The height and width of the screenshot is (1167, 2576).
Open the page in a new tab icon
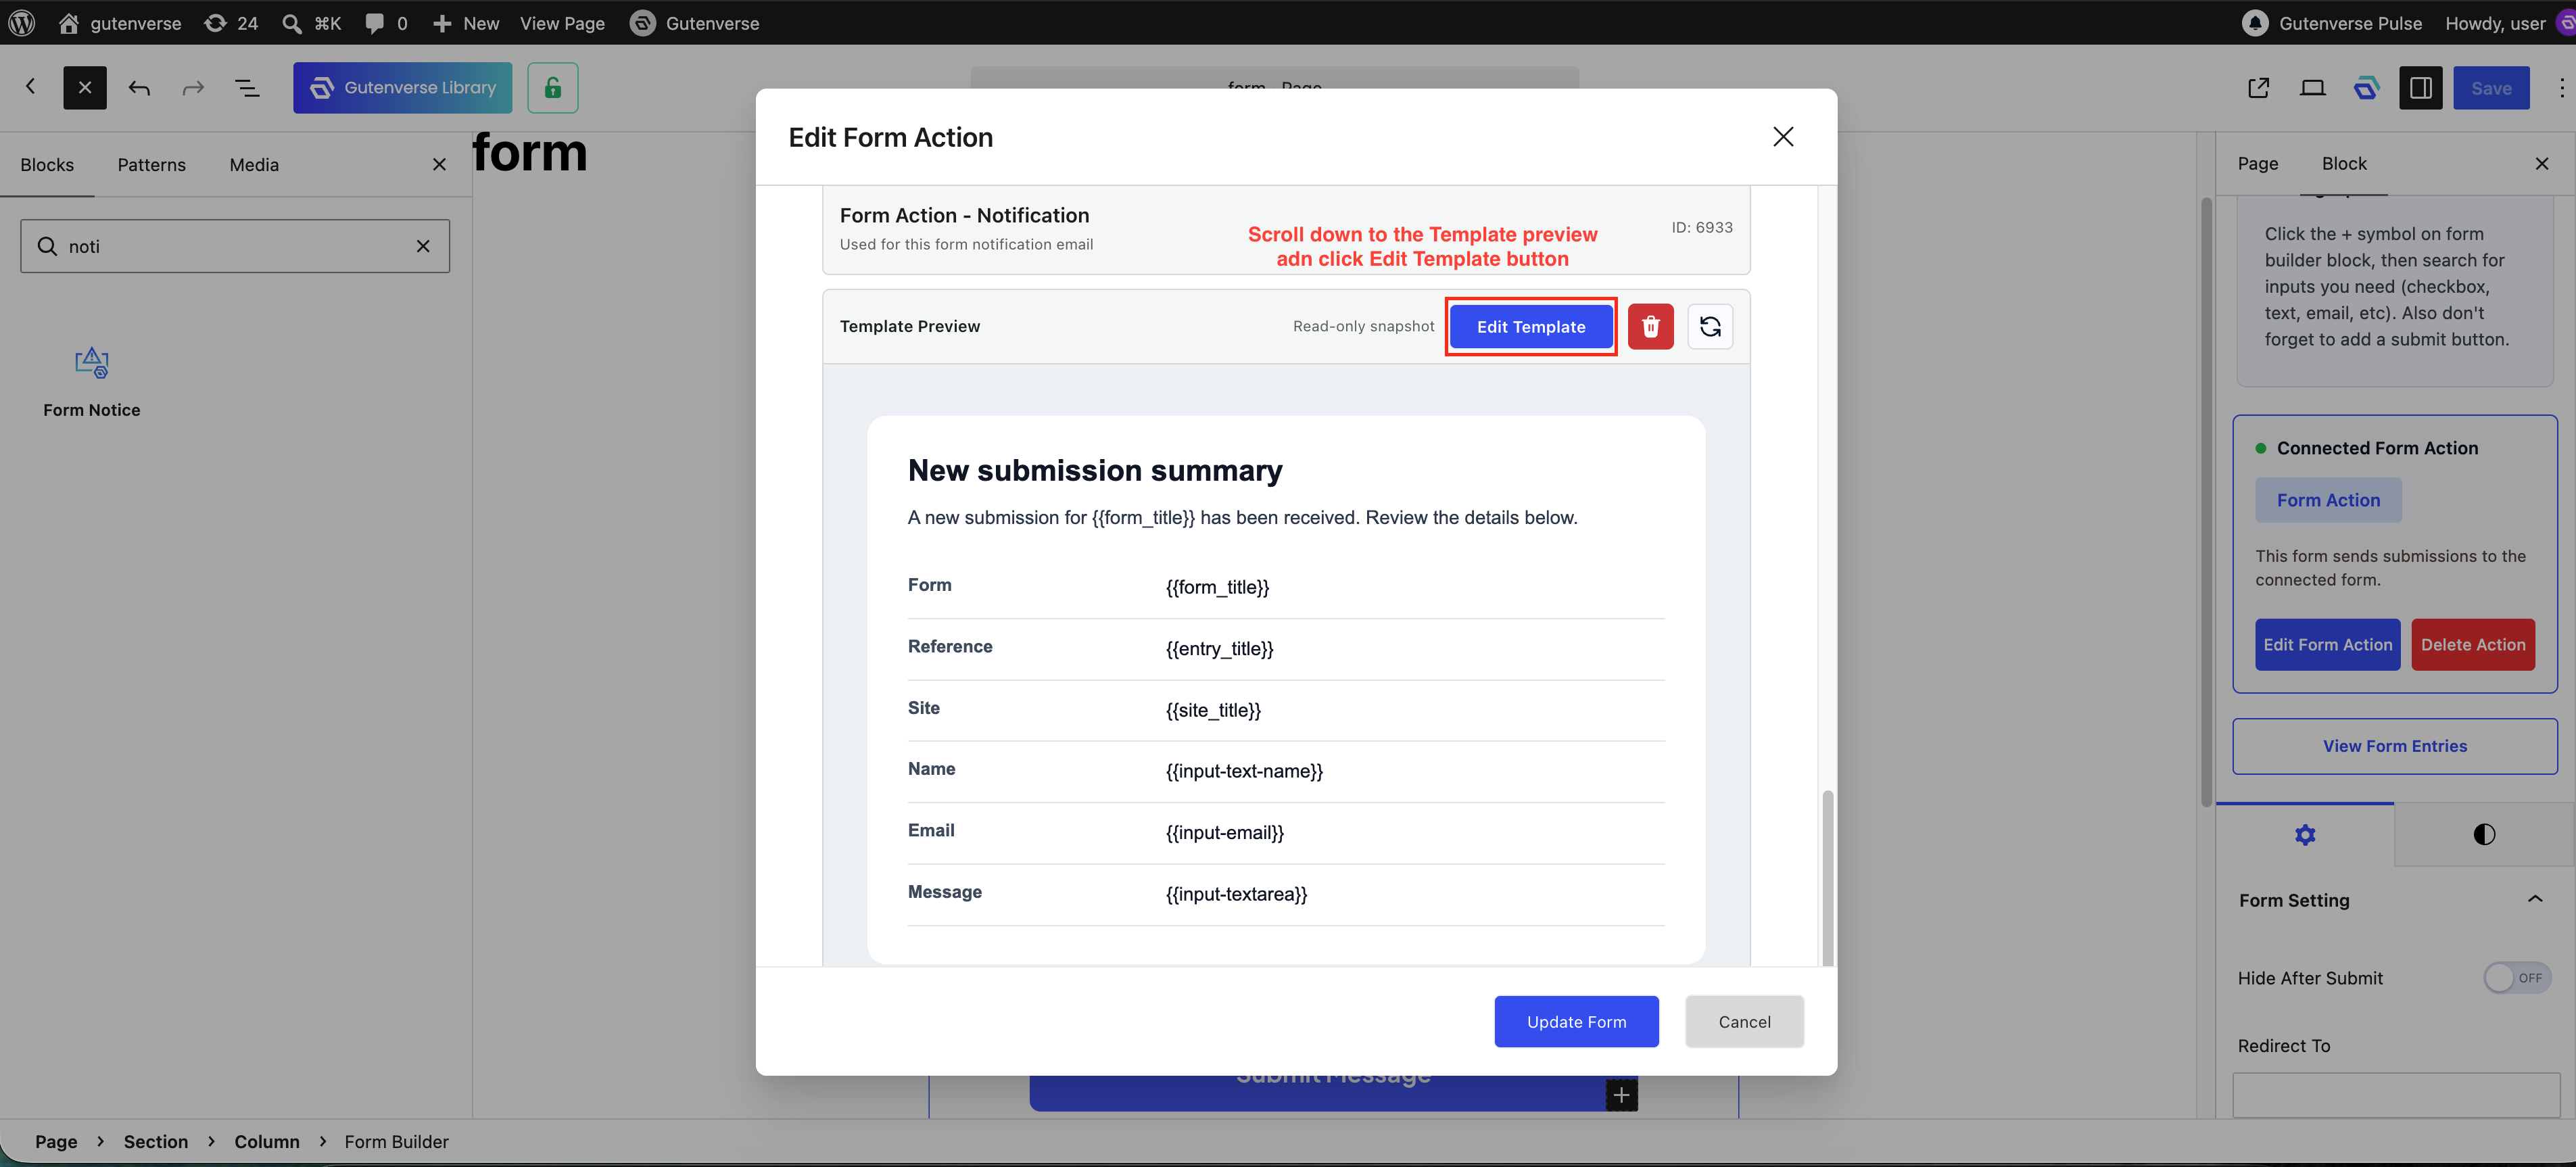tap(2258, 88)
